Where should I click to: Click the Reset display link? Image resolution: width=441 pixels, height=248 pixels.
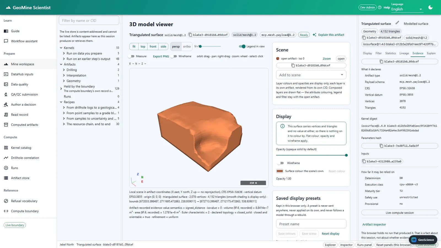(330, 234)
